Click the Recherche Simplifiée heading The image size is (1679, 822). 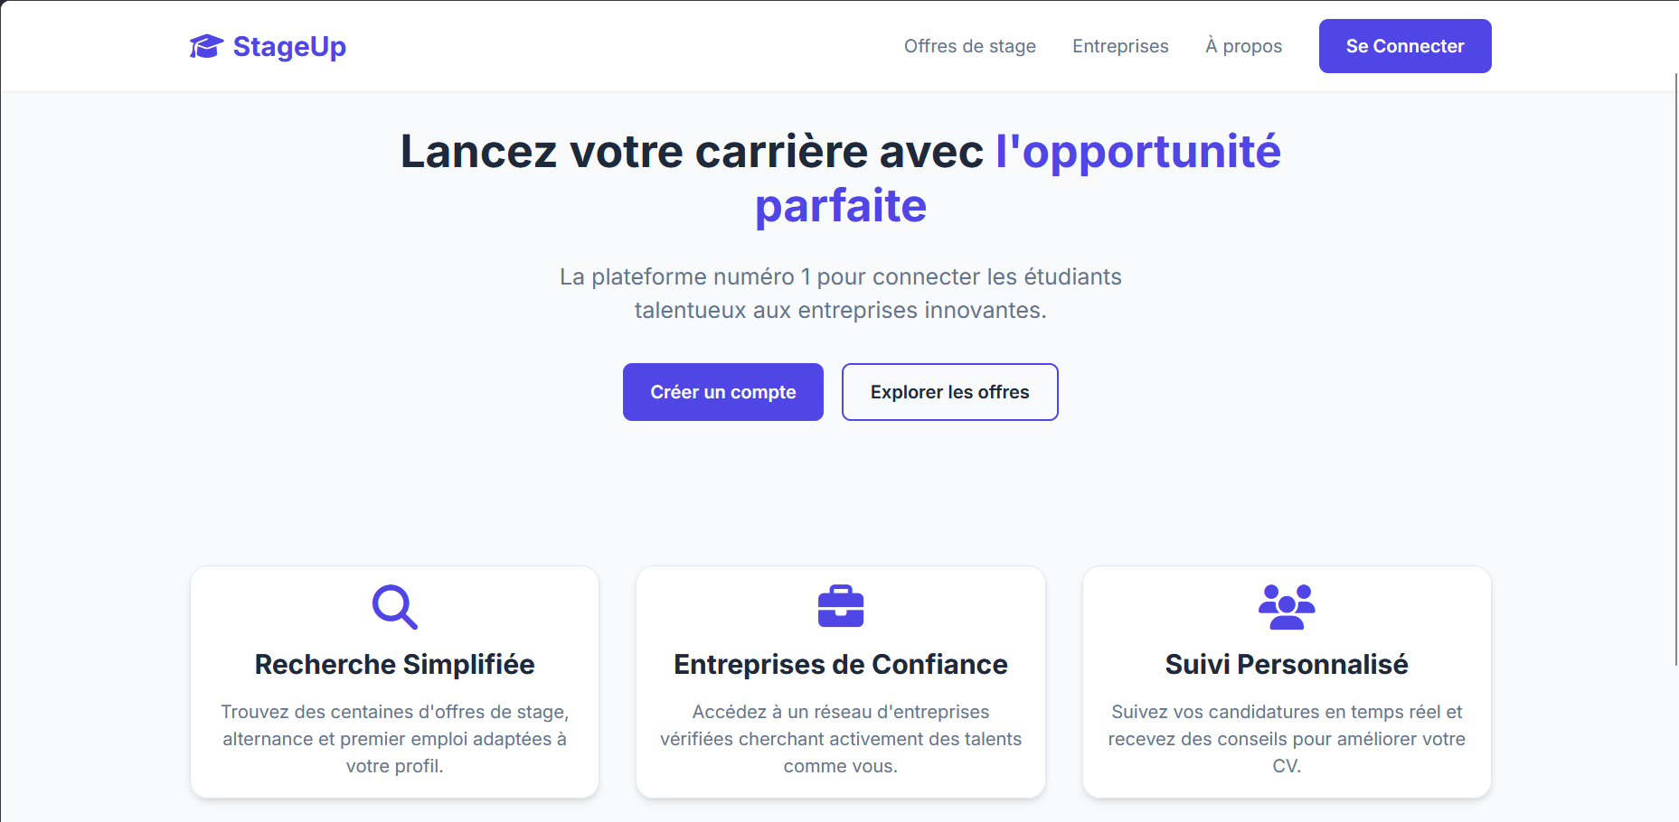pos(394,664)
